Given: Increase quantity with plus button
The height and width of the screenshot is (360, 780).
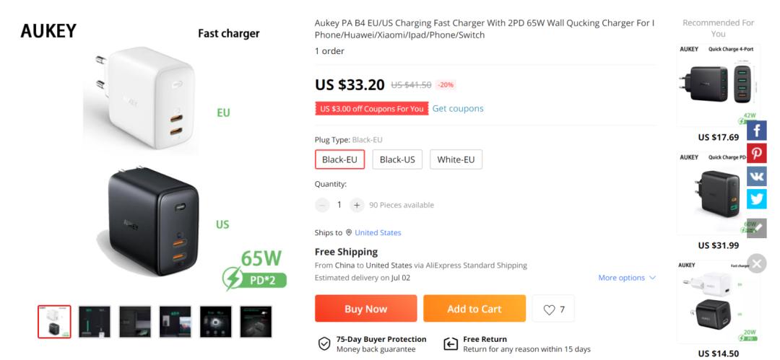Looking at the screenshot, I should pos(357,205).
